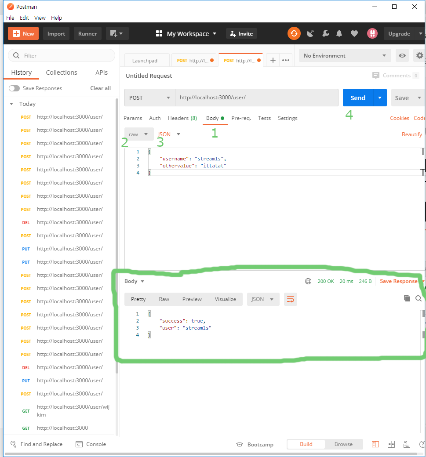Toggle the response line wrap icon
This screenshot has height=457, width=426.
291,299
